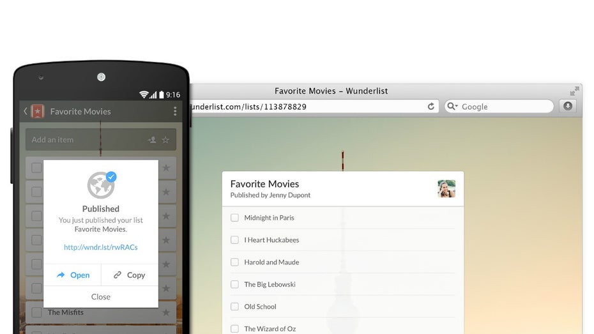594x334 pixels.
Task: Tap the 9:16 clock in status bar
Action: (173, 95)
